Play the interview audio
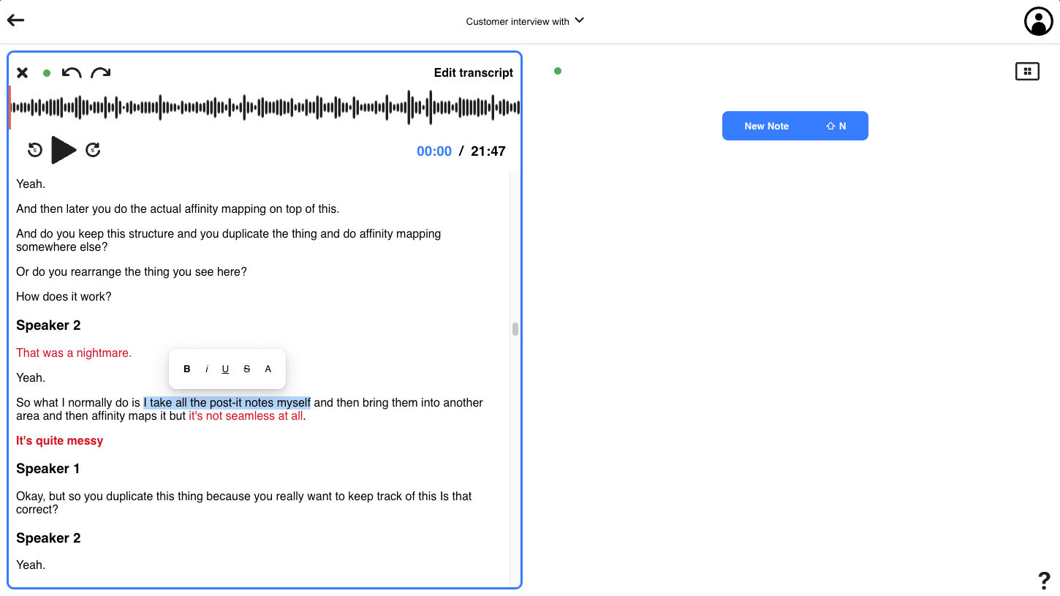Screen dimensions: 1060x596 pos(64,150)
